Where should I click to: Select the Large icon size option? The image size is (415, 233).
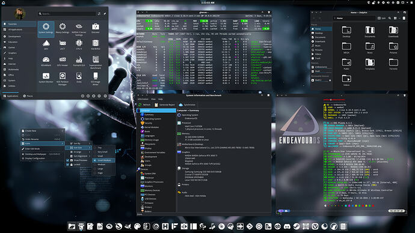[x=103, y=169]
